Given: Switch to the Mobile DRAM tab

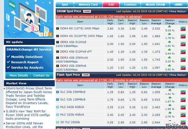Looking at the screenshot, I should tap(155, 5).
